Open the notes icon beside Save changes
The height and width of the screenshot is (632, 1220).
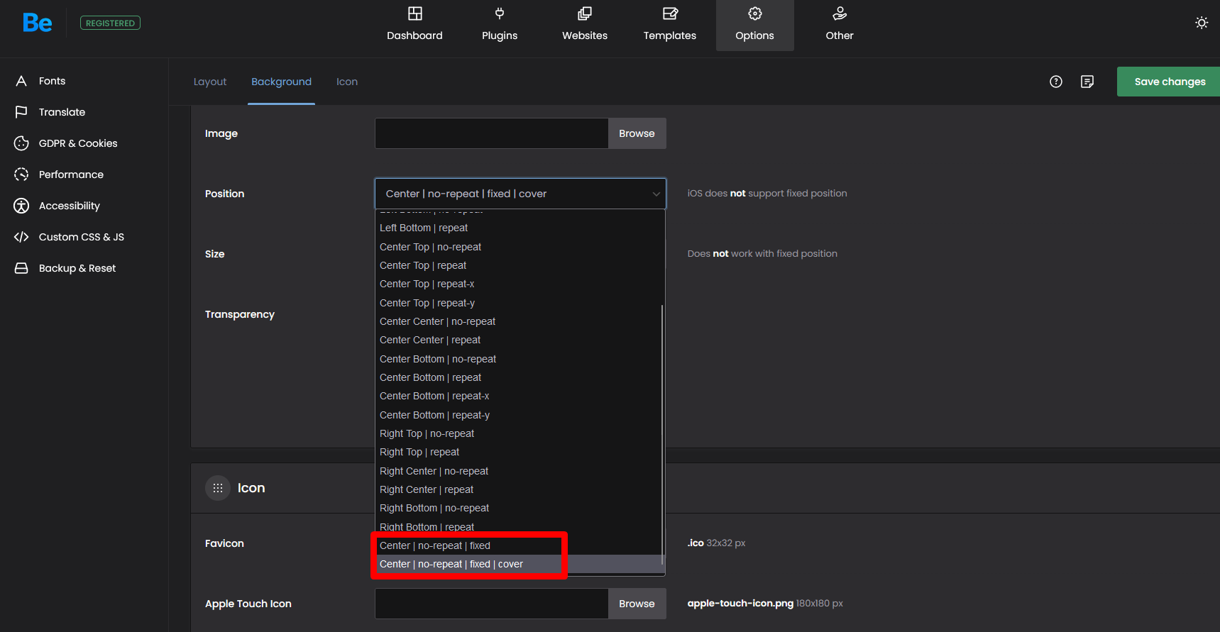[1087, 82]
